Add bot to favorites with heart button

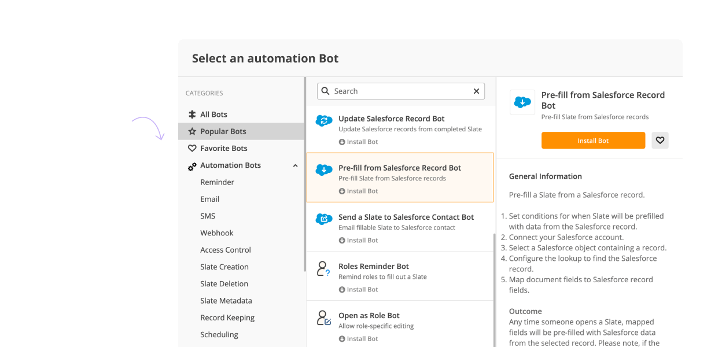(x=660, y=141)
